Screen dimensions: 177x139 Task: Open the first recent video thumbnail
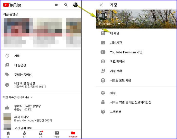[x=16, y=27]
